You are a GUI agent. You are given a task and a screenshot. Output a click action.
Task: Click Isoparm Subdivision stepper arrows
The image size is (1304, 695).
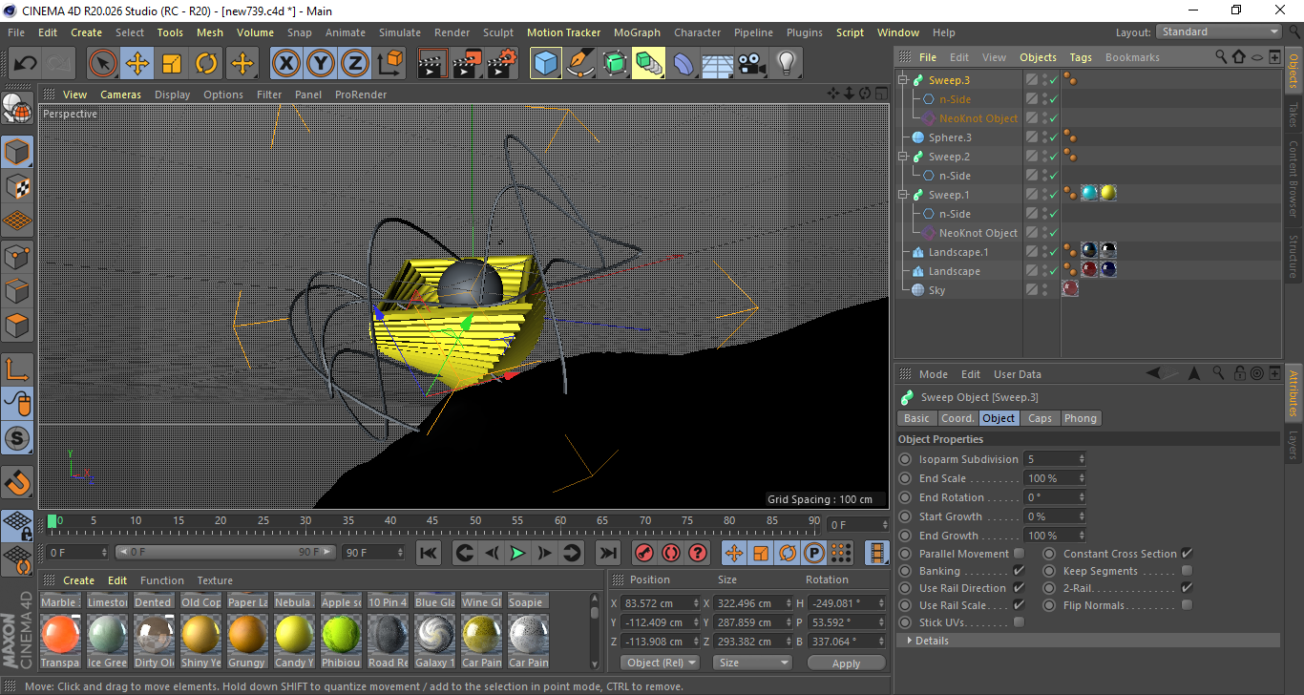click(x=1082, y=459)
